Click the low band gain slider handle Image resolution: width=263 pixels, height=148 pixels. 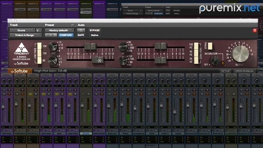[x=161, y=60]
